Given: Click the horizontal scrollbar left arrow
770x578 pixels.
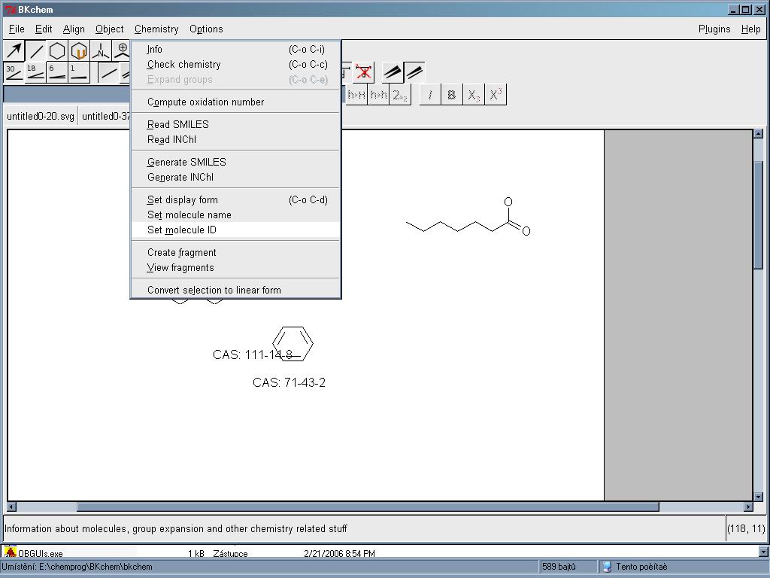Looking at the screenshot, I should tap(11, 507).
